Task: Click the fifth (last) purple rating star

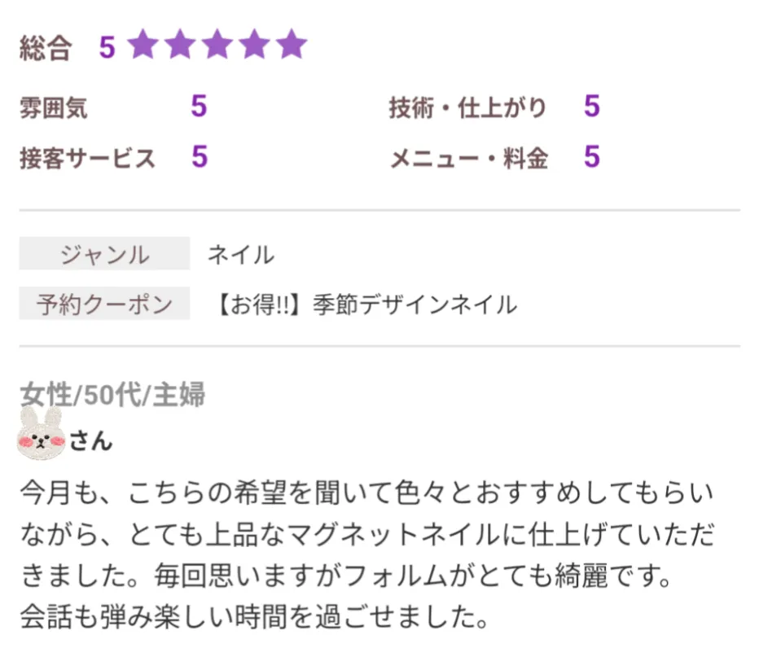Action: [291, 46]
